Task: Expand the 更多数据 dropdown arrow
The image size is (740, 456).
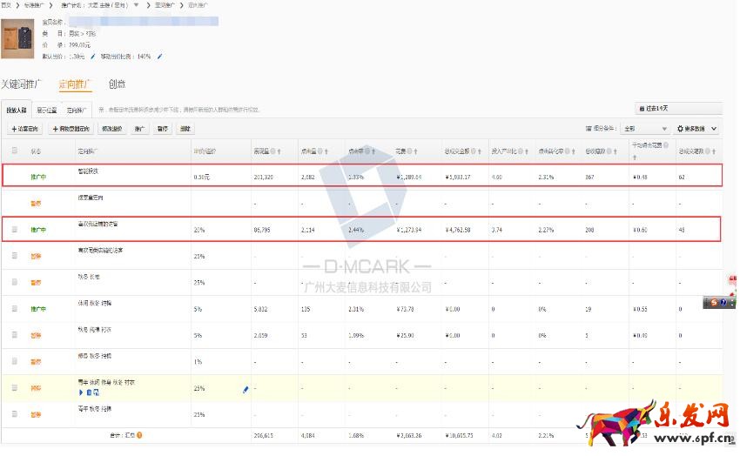Action: 714,129
